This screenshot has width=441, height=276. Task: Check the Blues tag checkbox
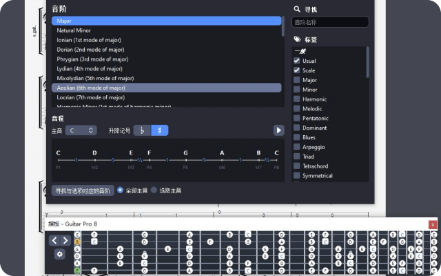(x=297, y=137)
